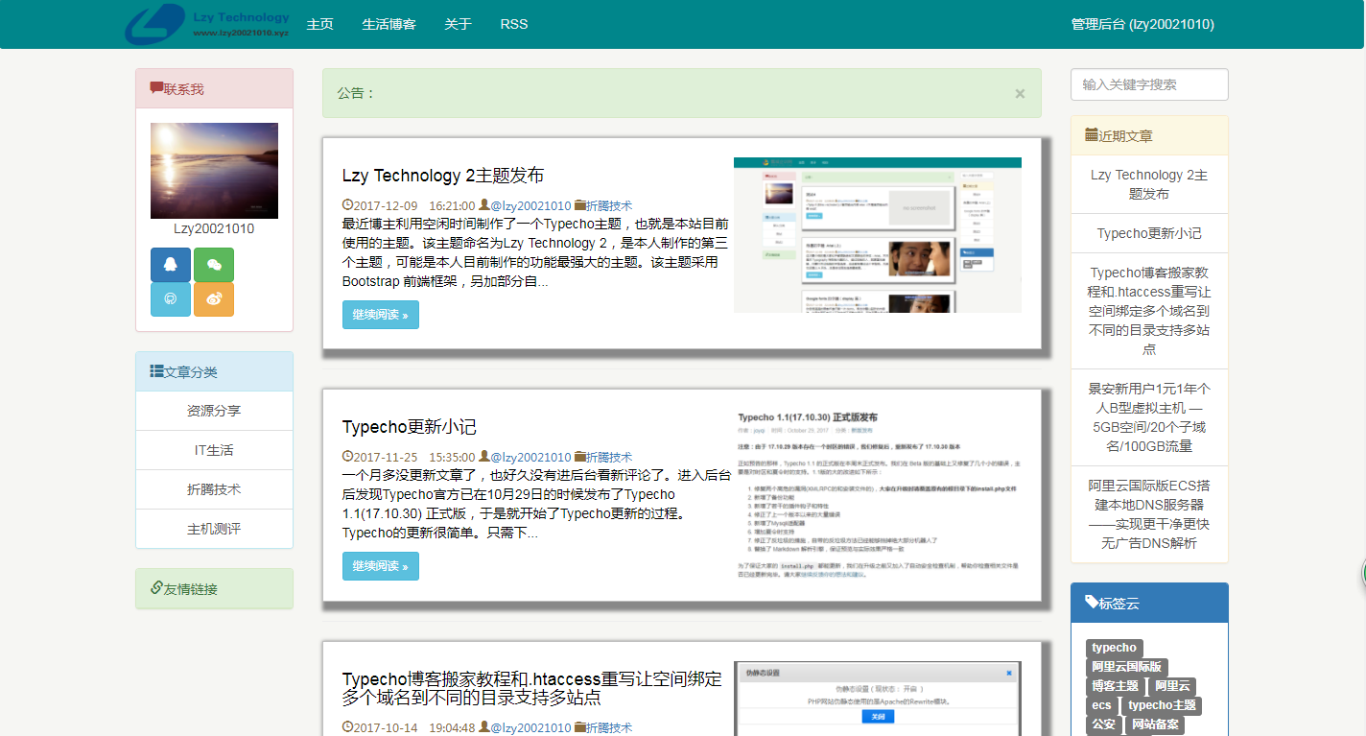Open 生活博客 in the top navigation
This screenshot has height=736, width=1366.
tap(389, 24)
